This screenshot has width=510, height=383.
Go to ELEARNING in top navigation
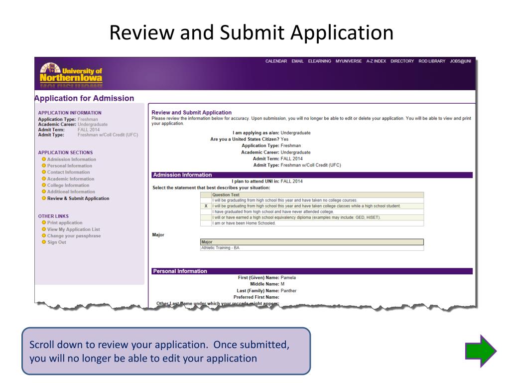tap(319, 61)
